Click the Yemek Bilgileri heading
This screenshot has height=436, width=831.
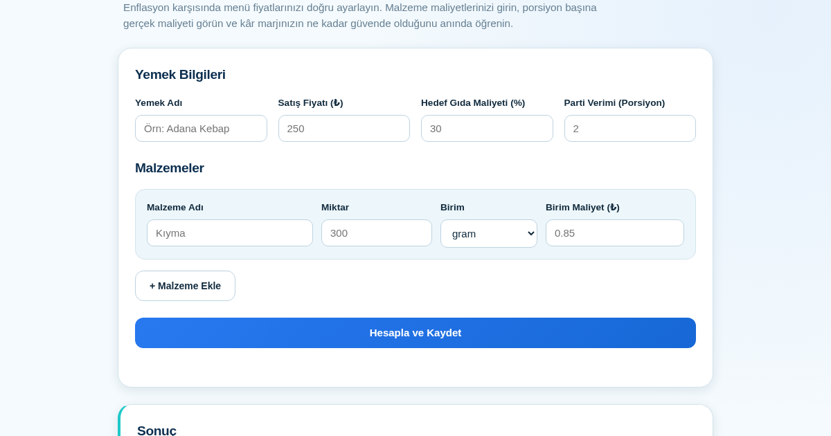coord(180,75)
